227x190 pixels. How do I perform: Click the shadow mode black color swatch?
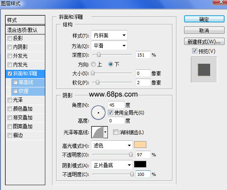pos(140,164)
